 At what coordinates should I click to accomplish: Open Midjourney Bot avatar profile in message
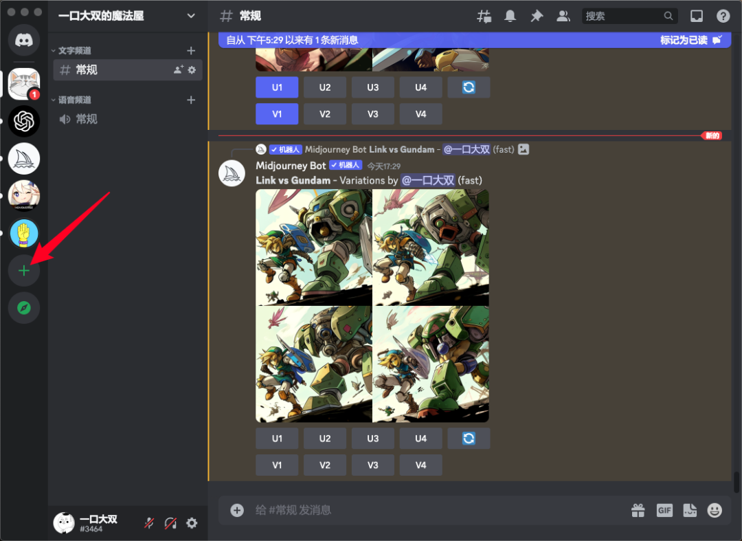pos(232,173)
